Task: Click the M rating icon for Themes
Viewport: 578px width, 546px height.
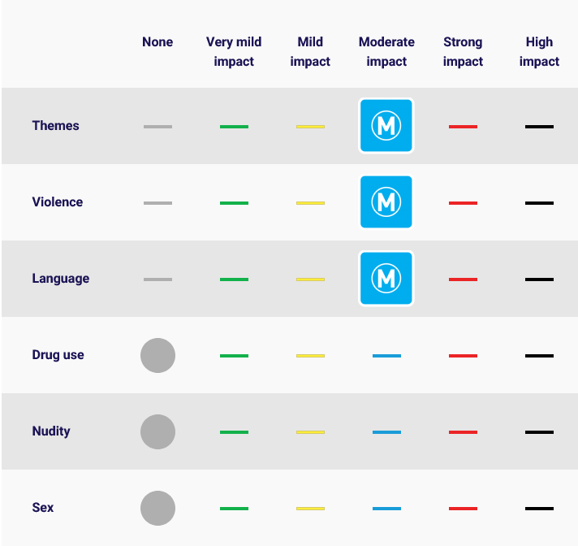Action: (386, 126)
